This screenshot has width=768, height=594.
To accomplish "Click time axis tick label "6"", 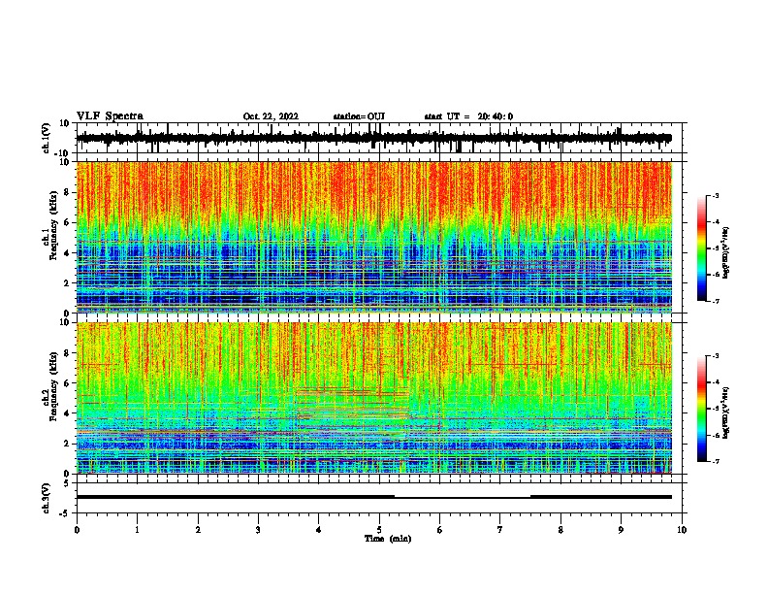I will pos(440,530).
